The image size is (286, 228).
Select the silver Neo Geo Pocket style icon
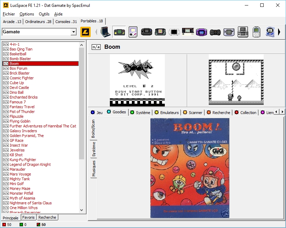click(229, 32)
